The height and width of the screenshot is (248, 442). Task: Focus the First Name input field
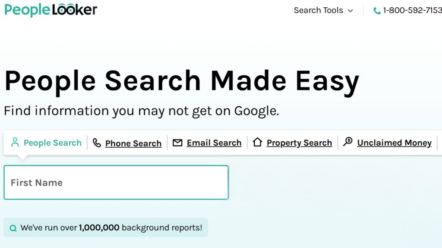(116, 183)
